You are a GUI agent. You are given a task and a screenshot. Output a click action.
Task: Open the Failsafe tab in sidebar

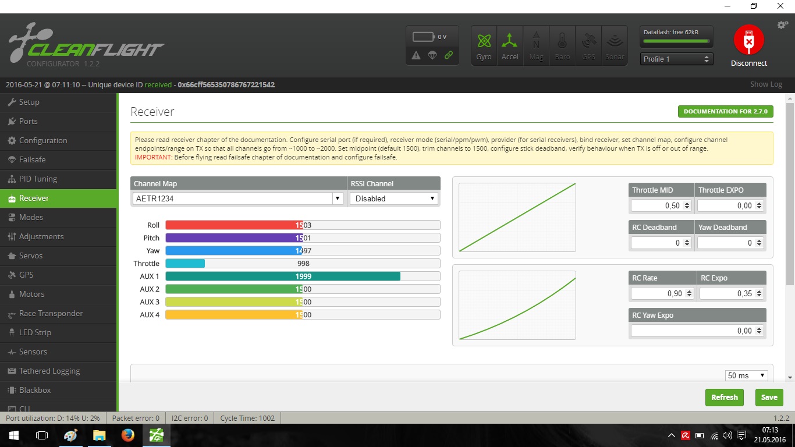(32, 159)
